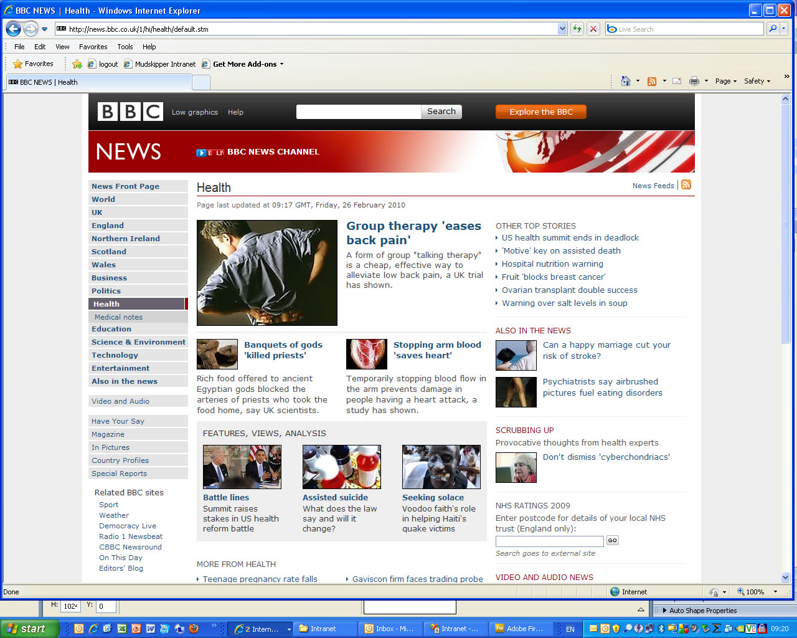The height and width of the screenshot is (638, 797).
Task: Open the Low graphics link
Action: [x=195, y=112]
